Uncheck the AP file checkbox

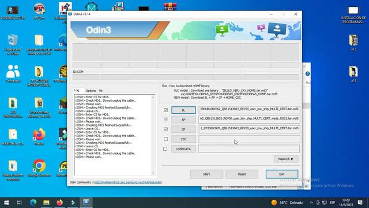pos(165,120)
